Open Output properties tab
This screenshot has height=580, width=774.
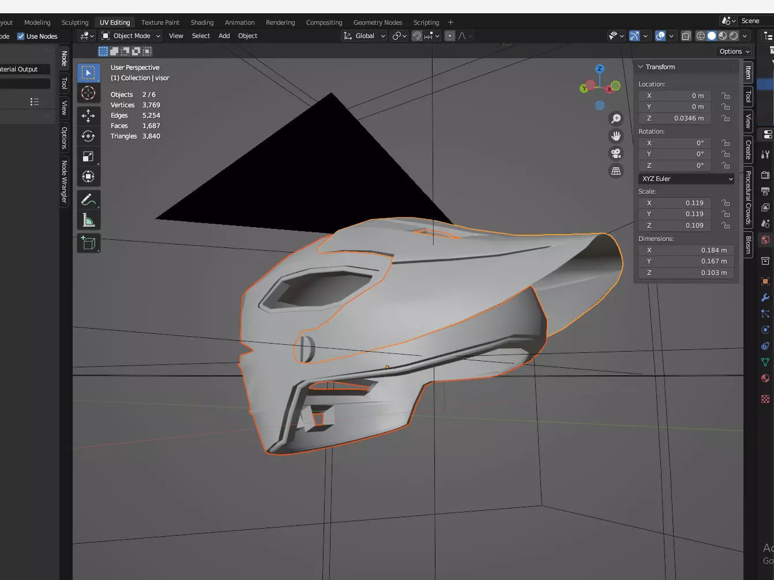tap(765, 191)
